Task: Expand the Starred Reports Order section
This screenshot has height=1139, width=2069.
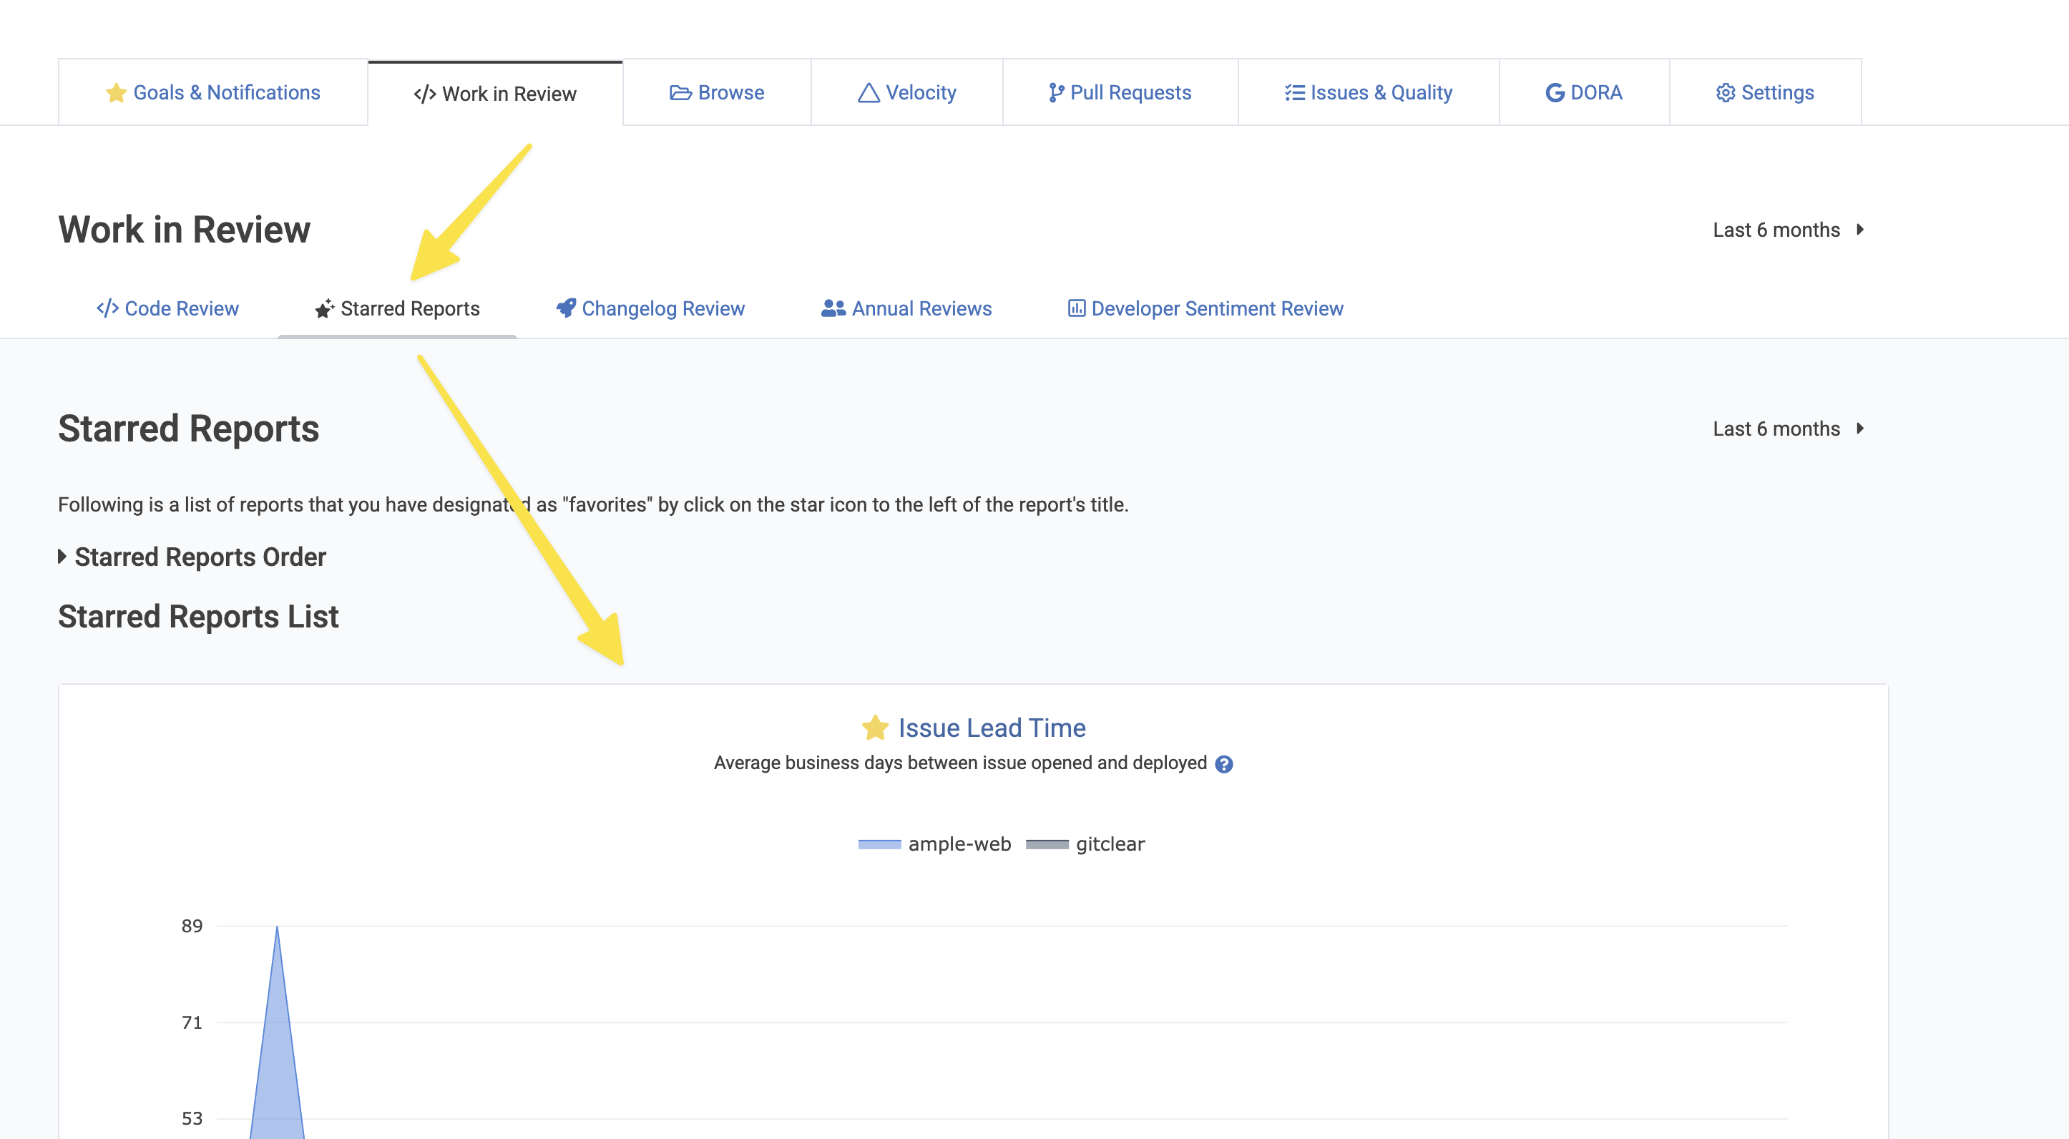Action: [x=192, y=557]
